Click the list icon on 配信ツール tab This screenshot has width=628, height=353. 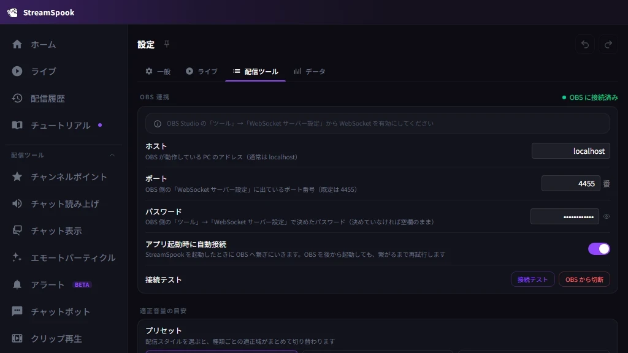(237, 71)
